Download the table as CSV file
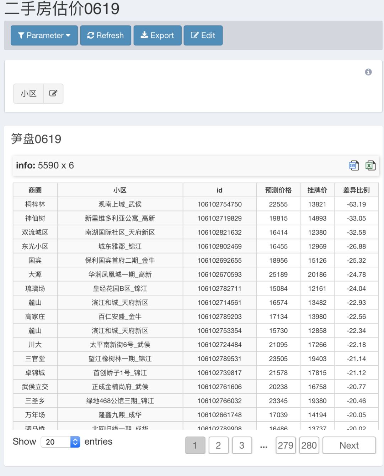The height and width of the screenshot is (476, 384). tap(354, 165)
